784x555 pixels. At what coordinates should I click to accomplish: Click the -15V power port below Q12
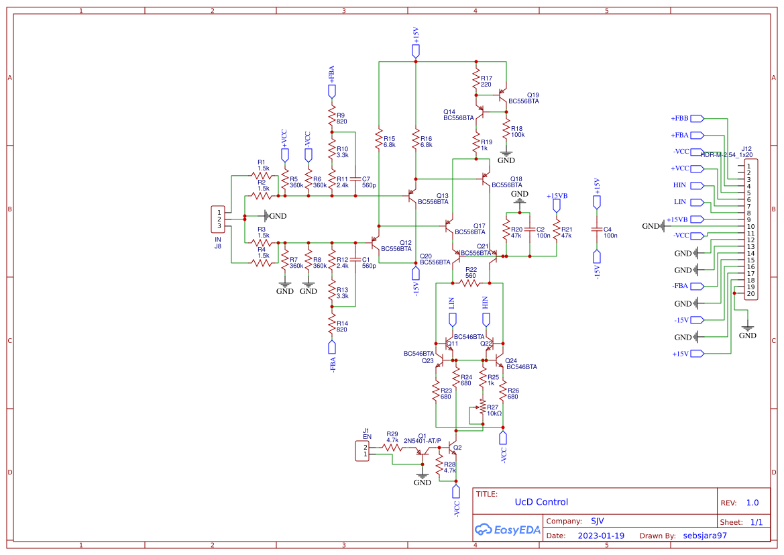pyautogui.click(x=416, y=275)
